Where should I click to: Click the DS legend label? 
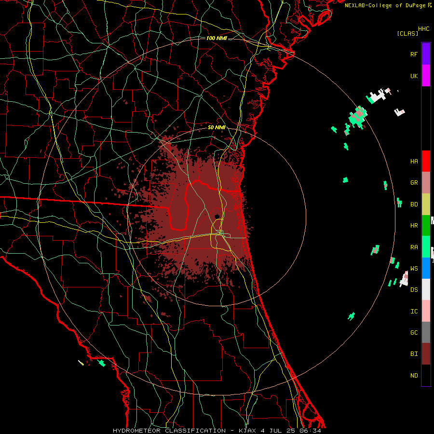coord(414,290)
